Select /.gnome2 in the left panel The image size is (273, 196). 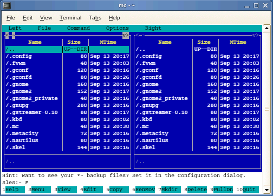67,91
